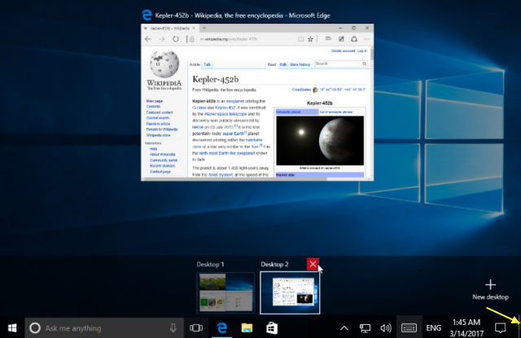521x338 pixels.
Task: Close Desktop 2 with red X
Action: (313, 264)
